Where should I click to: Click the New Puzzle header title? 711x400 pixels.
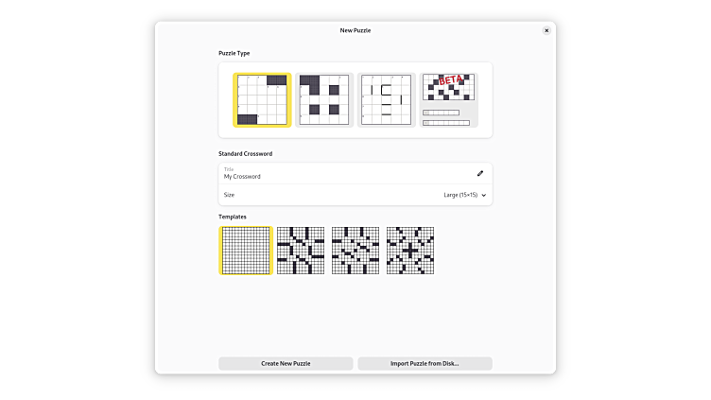[355, 30]
